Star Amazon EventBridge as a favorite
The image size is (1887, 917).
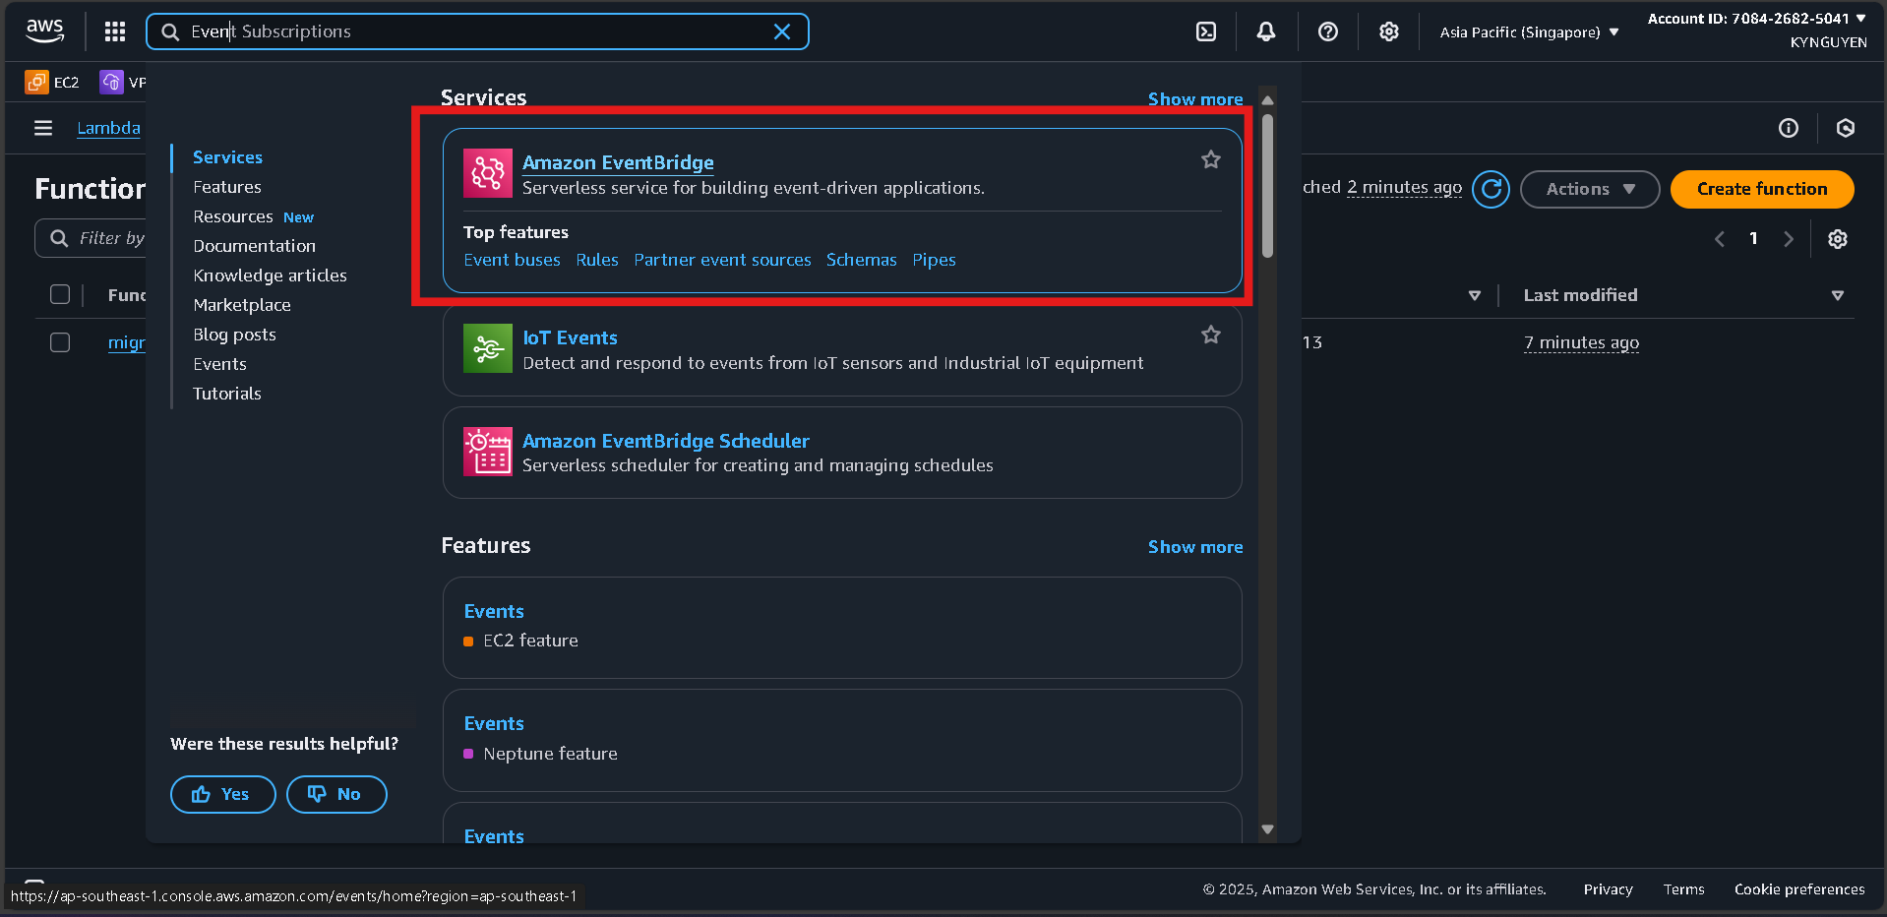[x=1210, y=158]
